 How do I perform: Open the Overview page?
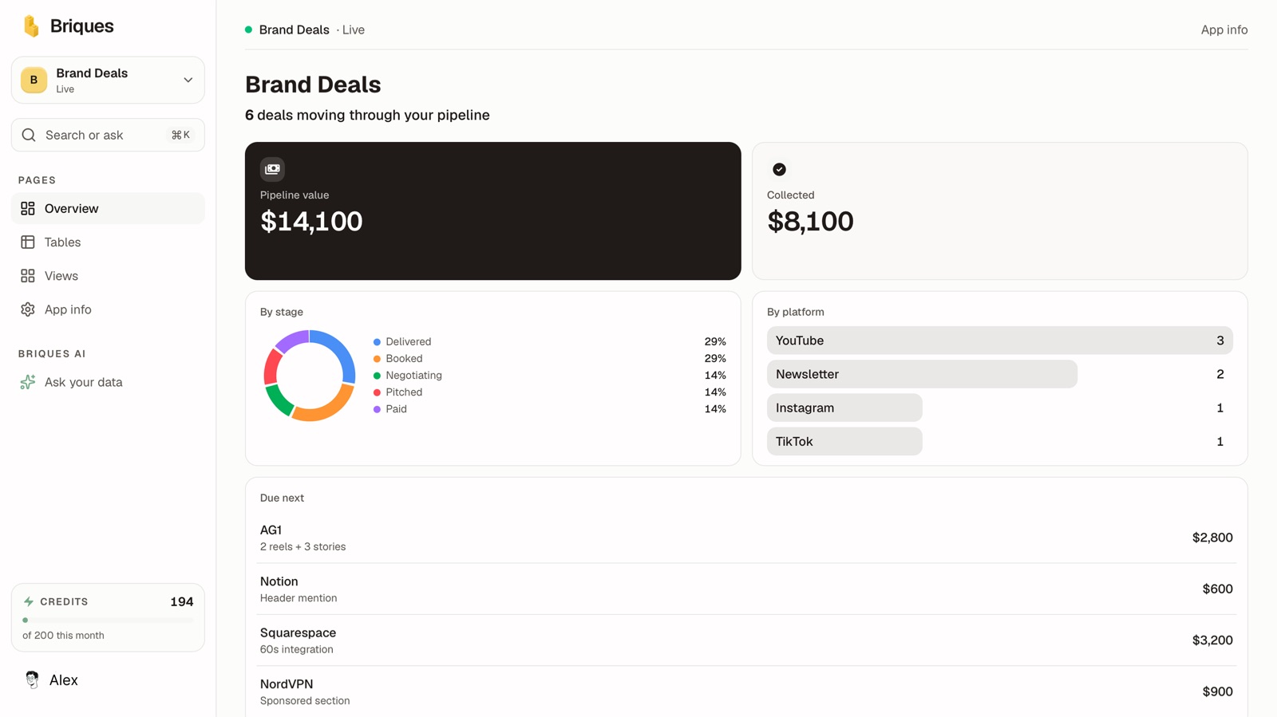[x=108, y=208]
